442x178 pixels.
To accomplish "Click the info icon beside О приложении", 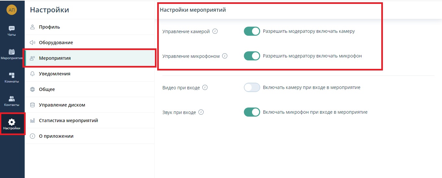I will 32,136.
